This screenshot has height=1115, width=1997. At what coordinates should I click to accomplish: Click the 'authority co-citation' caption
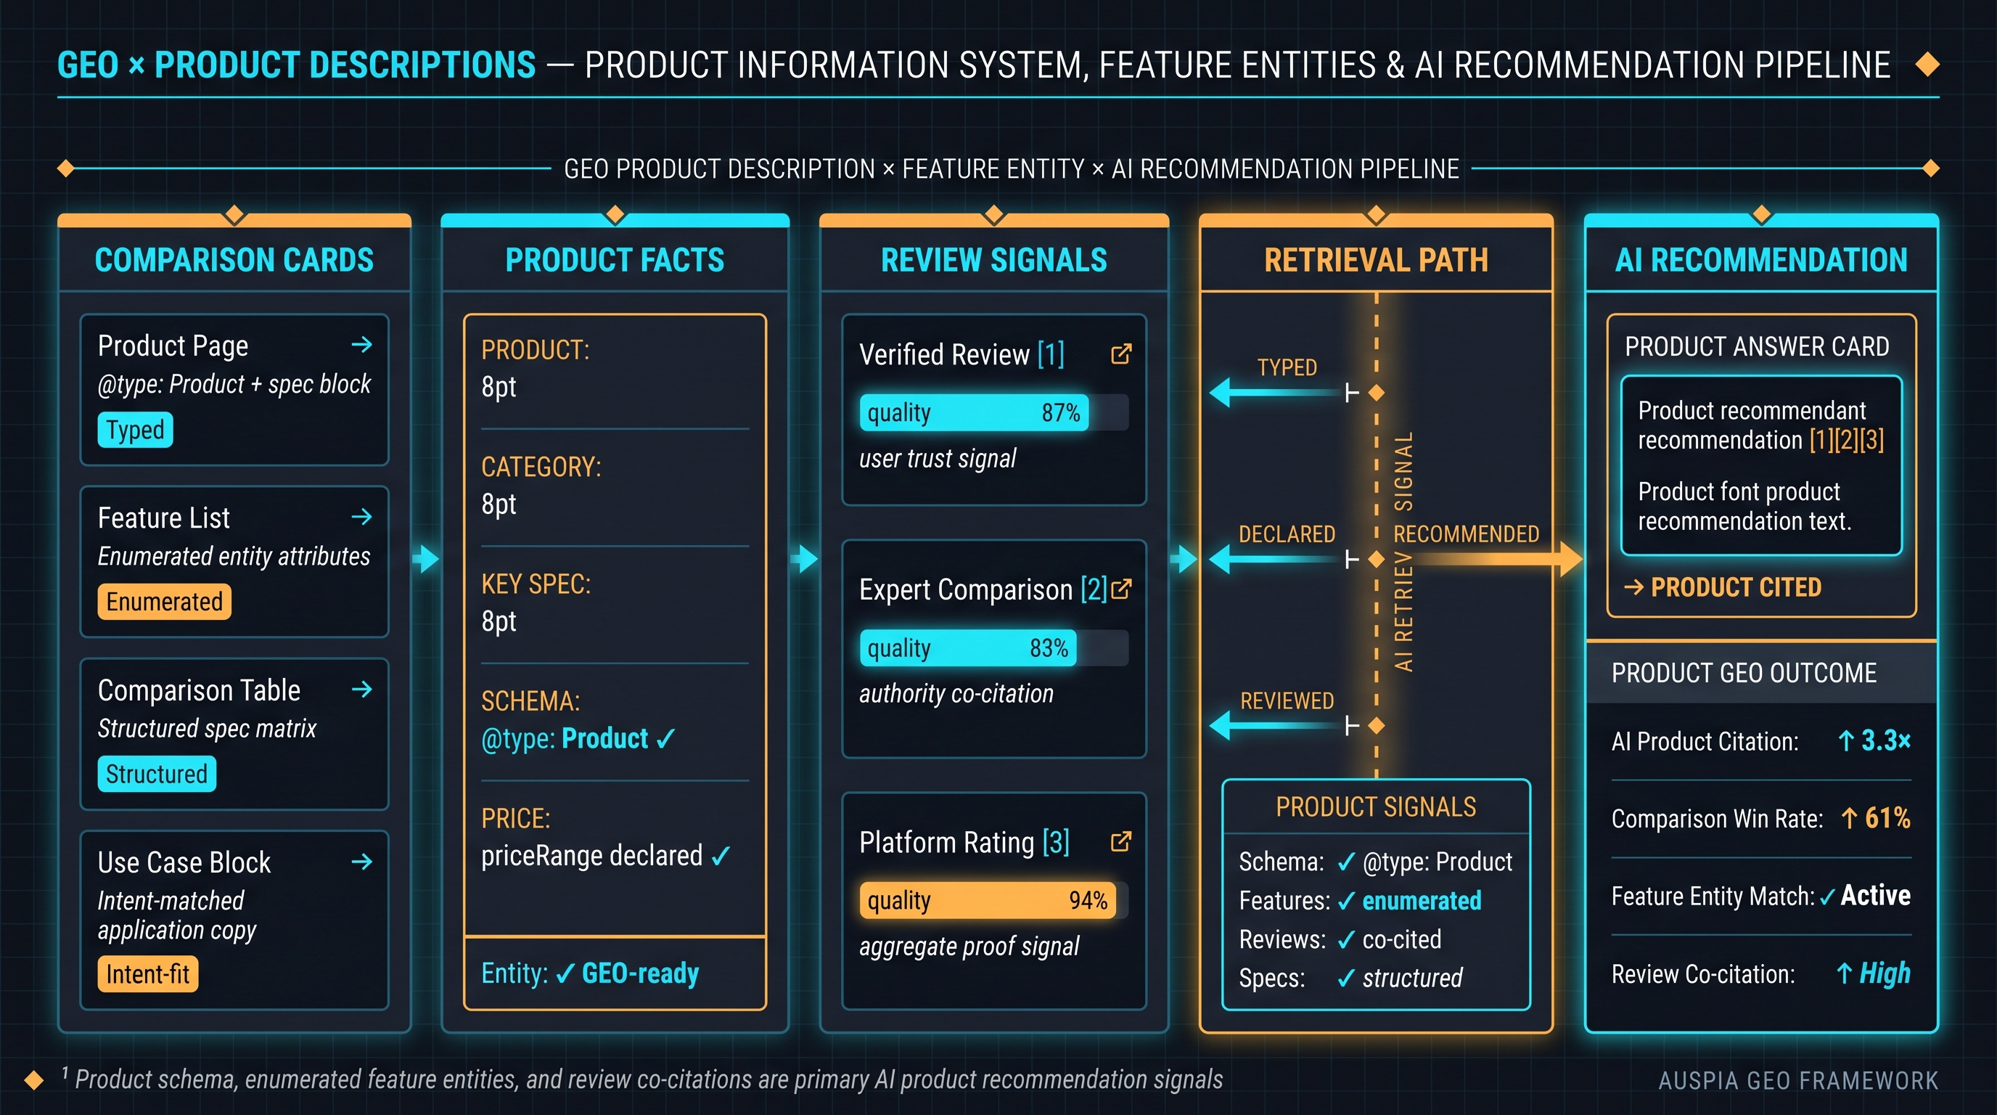(956, 693)
